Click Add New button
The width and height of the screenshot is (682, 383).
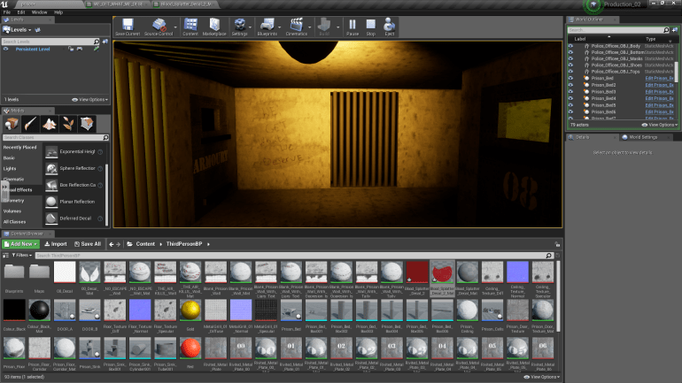pyautogui.click(x=21, y=244)
